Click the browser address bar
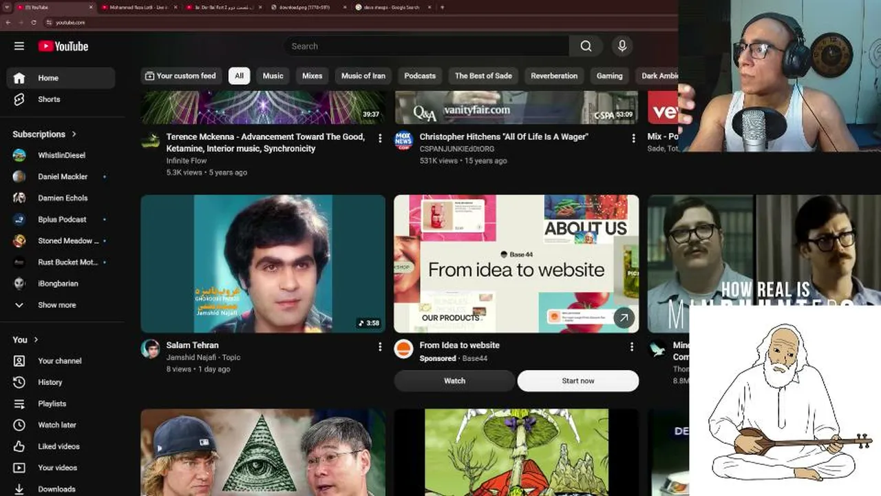Image resolution: width=881 pixels, height=496 pixels. coord(358,23)
